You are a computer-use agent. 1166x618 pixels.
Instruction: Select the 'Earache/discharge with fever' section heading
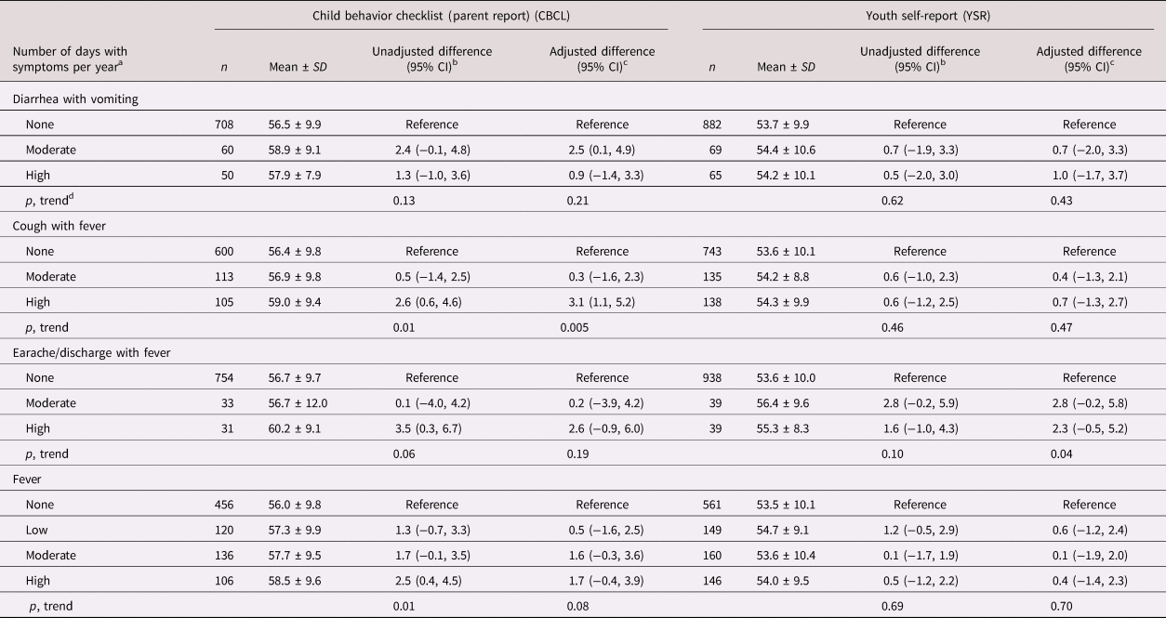[84, 352]
